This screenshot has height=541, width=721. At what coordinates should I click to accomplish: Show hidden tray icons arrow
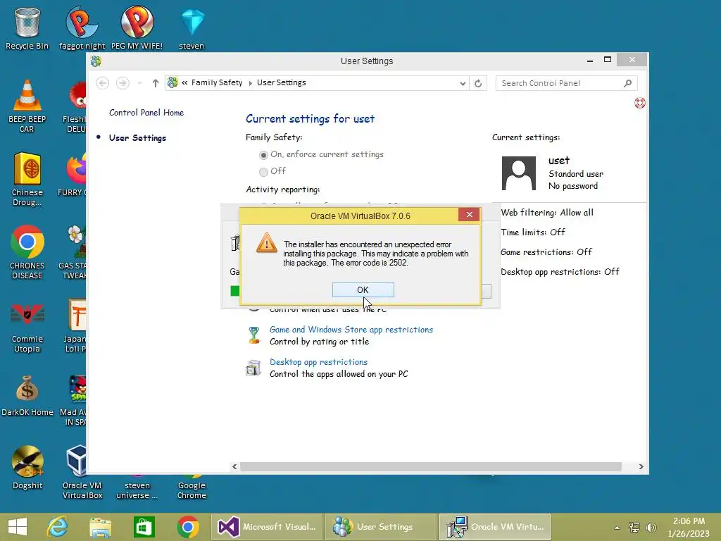(617, 528)
